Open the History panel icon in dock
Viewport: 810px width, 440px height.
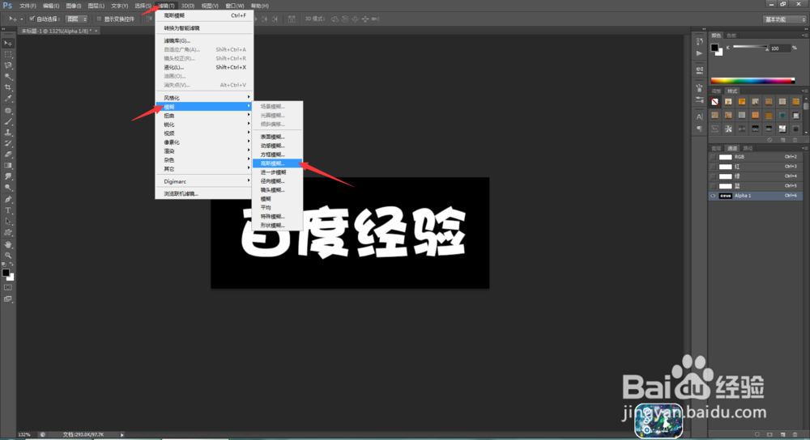(700, 41)
